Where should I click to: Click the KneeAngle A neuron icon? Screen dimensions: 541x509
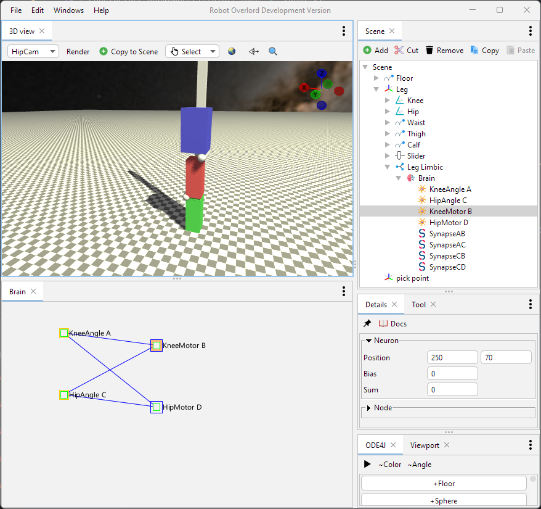coord(421,189)
